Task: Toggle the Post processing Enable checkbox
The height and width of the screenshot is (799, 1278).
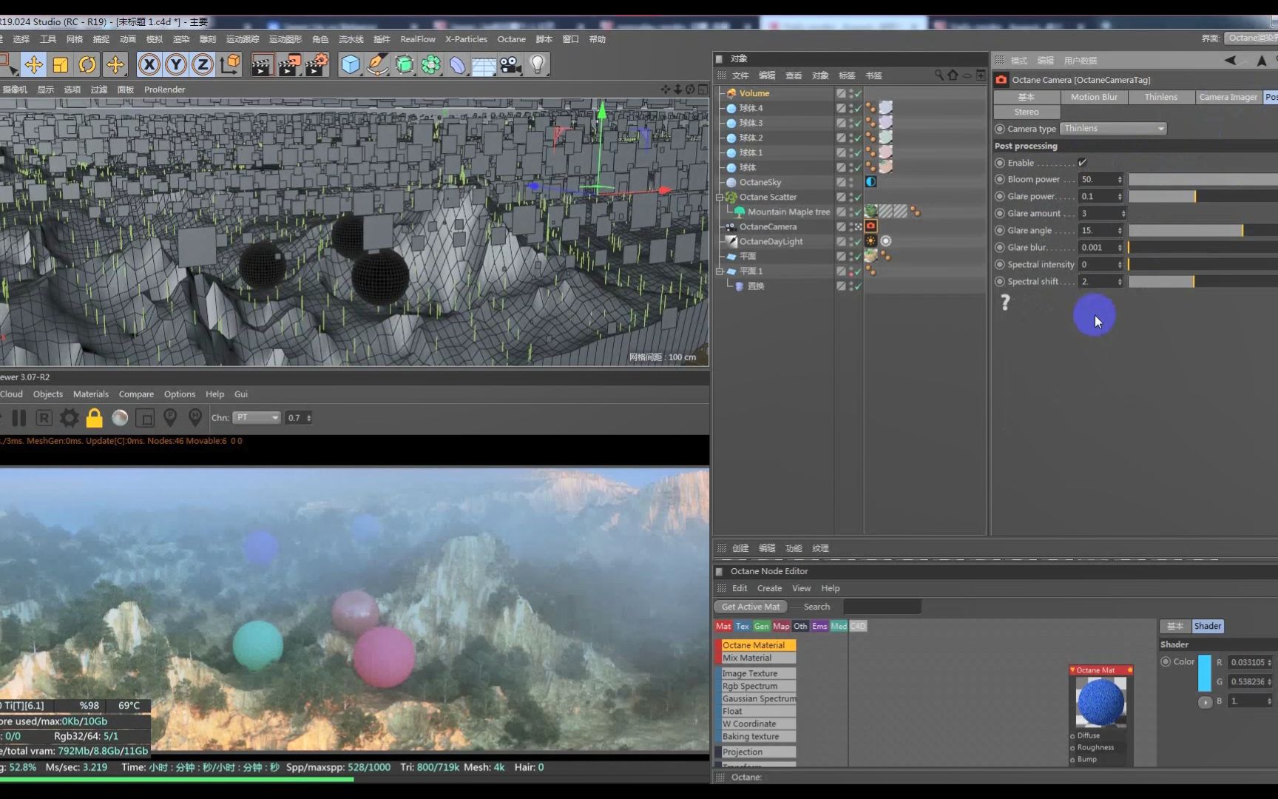Action: pos(1083,163)
